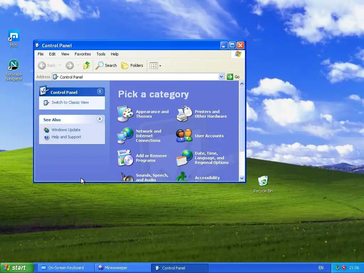Click the Back toolbar button
Viewport: 364px width, 273px height.
tap(47, 65)
